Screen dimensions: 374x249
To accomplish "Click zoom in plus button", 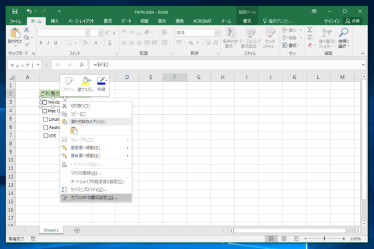I will (x=343, y=238).
